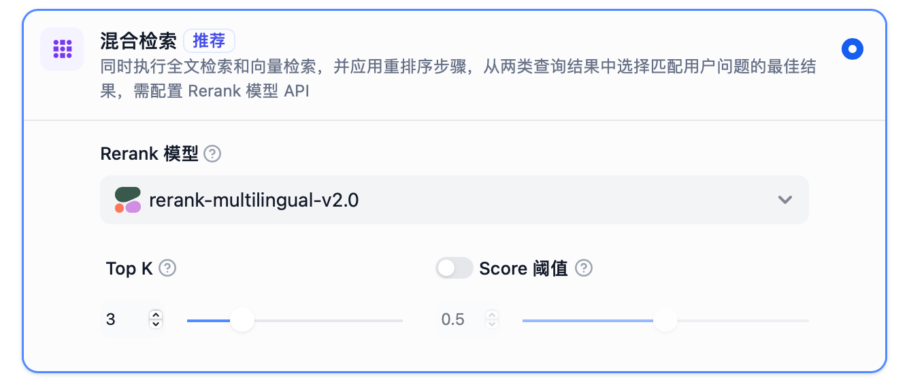
Task: Select the 混合检索 radio button
Action: pyautogui.click(x=852, y=49)
